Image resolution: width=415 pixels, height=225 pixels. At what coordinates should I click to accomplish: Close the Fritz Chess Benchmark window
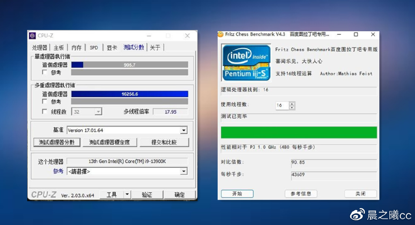(x=373, y=34)
